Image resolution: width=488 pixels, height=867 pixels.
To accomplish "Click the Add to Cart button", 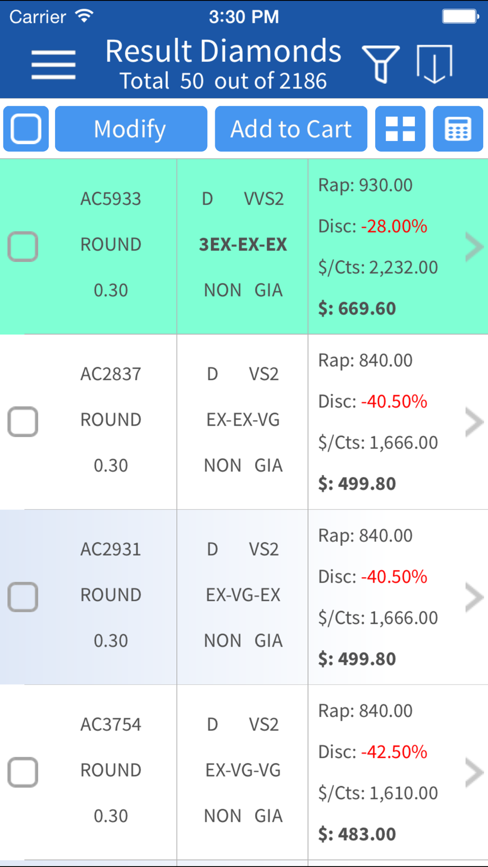I will tap(291, 129).
